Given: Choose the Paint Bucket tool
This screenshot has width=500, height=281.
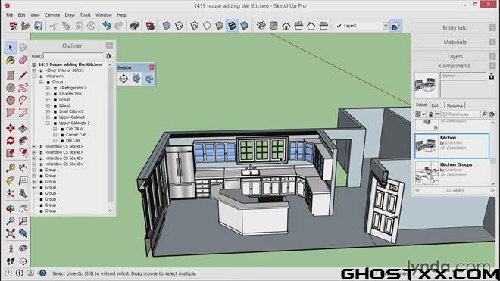Looking at the screenshot, I should click(x=11, y=60).
